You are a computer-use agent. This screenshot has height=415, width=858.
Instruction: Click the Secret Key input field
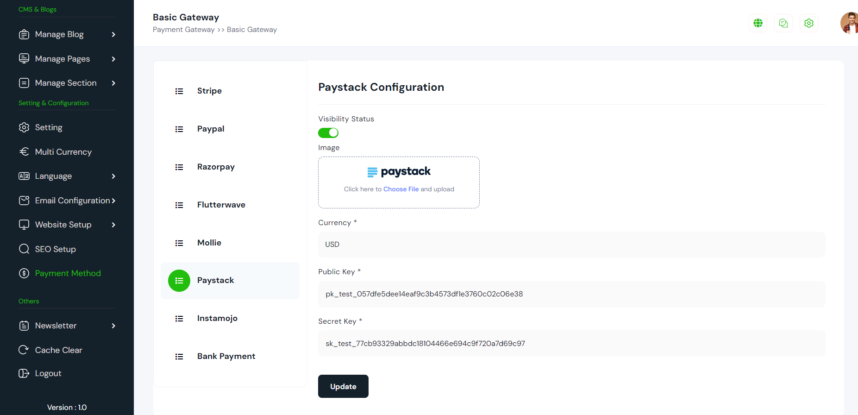571,344
